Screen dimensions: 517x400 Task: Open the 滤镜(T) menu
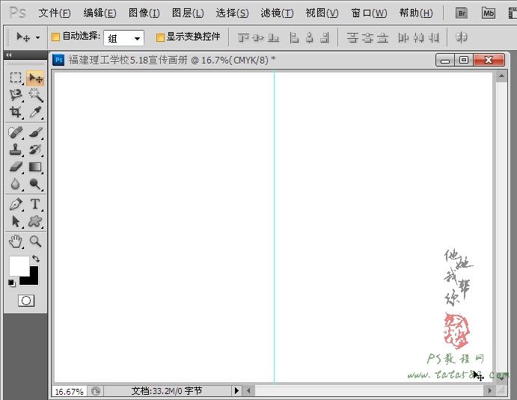(277, 13)
